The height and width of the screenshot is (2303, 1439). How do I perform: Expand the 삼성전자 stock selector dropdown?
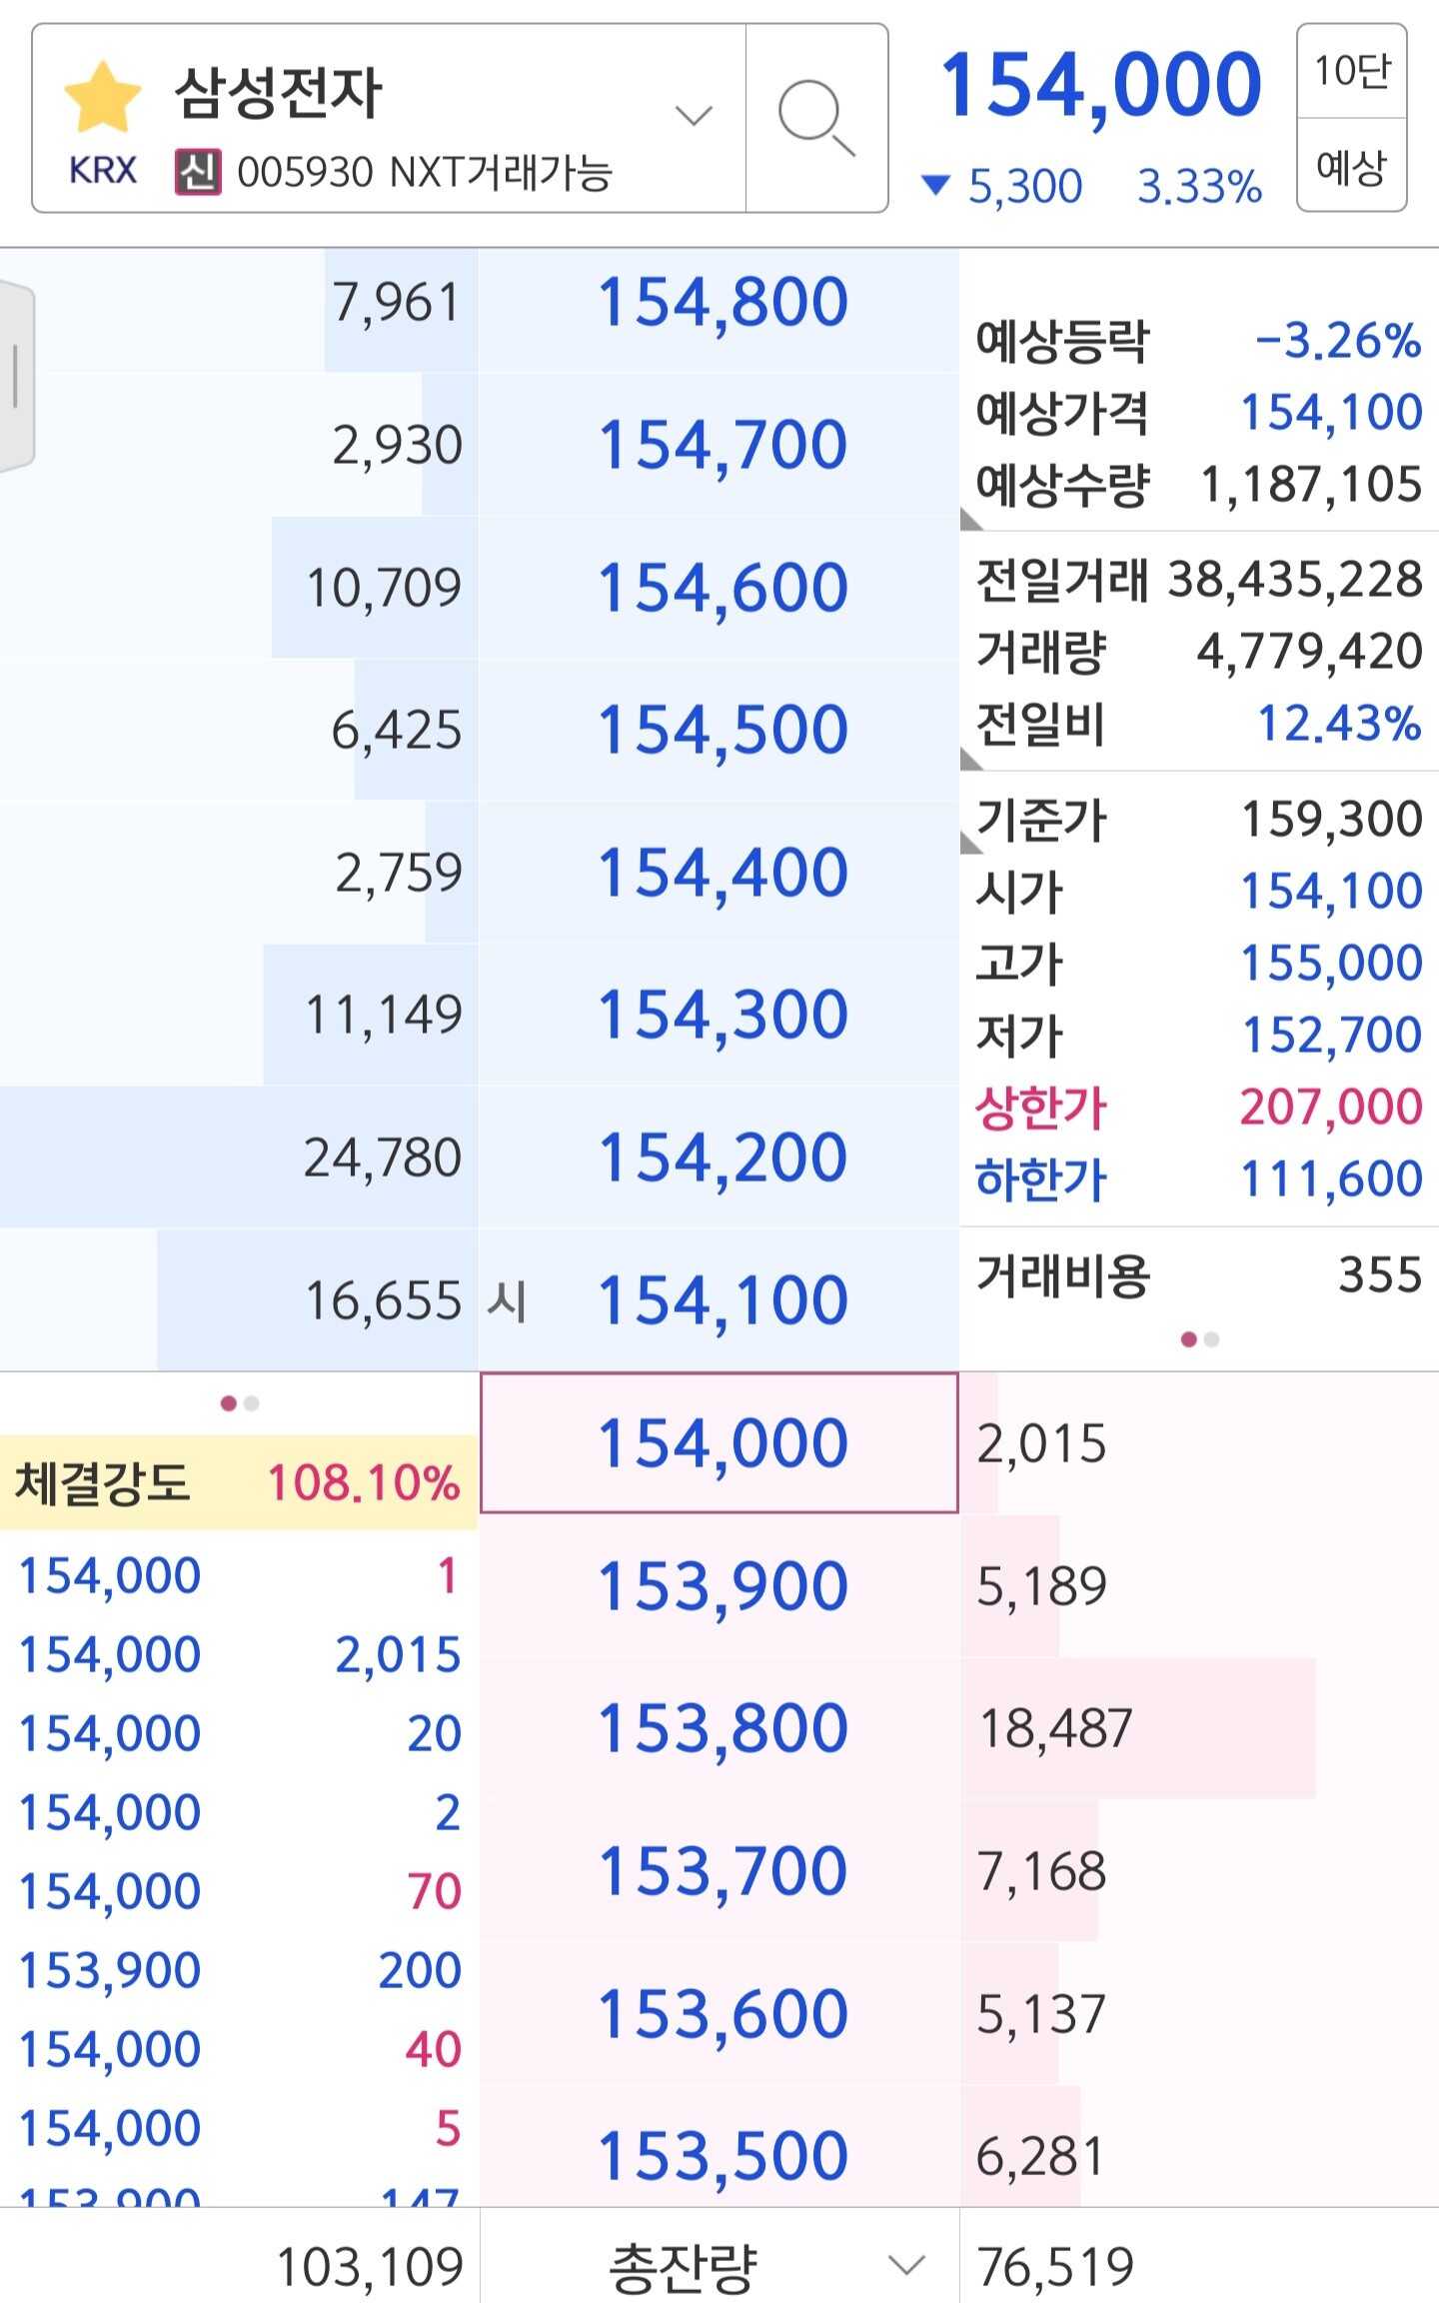tap(693, 116)
